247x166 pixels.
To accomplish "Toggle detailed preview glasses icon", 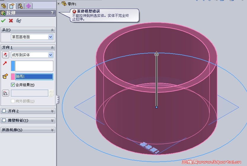I will click(x=19, y=21).
